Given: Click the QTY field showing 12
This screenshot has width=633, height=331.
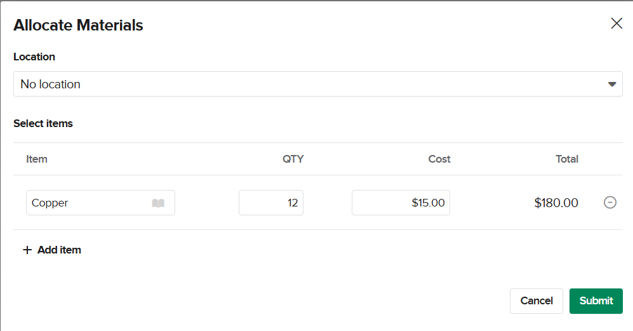Looking at the screenshot, I should (271, 203).
